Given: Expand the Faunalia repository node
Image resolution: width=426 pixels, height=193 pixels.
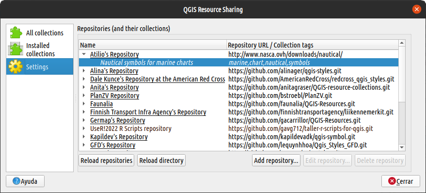Looking at the screenshot, I should [84, 104].
